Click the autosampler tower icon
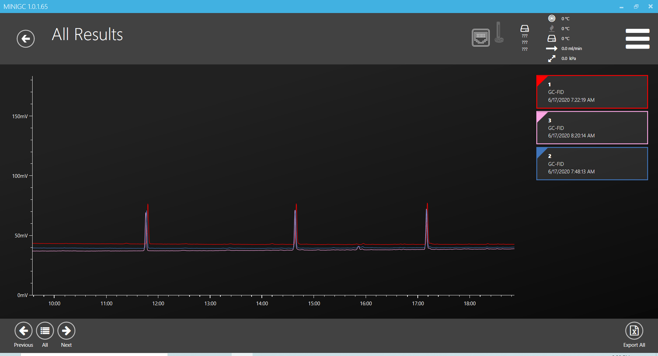658x356 pixels. tap(499, 33)
